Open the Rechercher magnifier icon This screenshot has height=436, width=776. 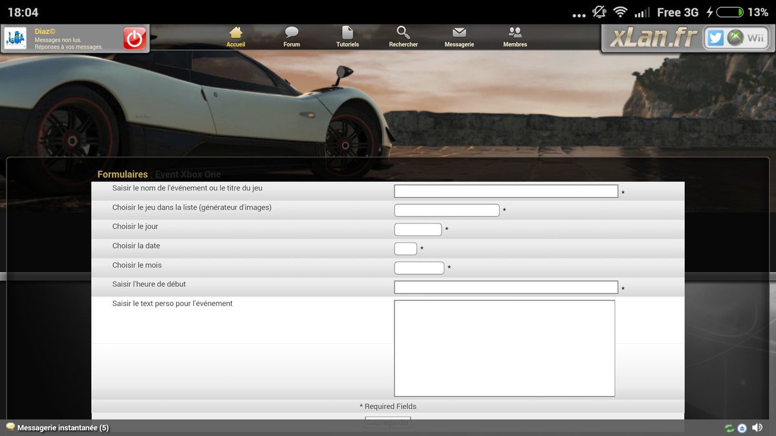pyautogui.click(x=404, y=32)
